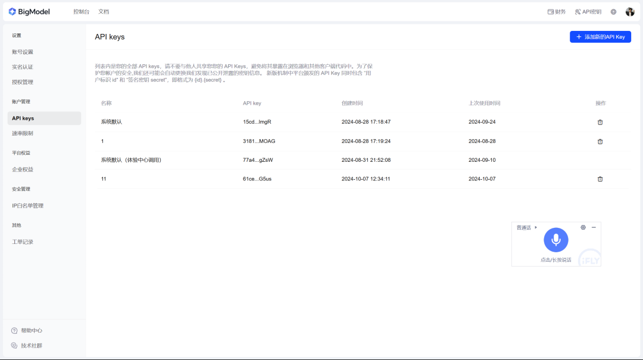Minimize the voice input widget
643x360 pixels.
coord(594,227)
